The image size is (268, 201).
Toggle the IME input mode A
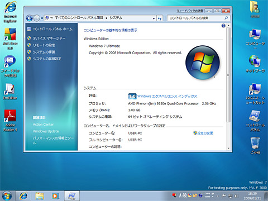point(180,195)
